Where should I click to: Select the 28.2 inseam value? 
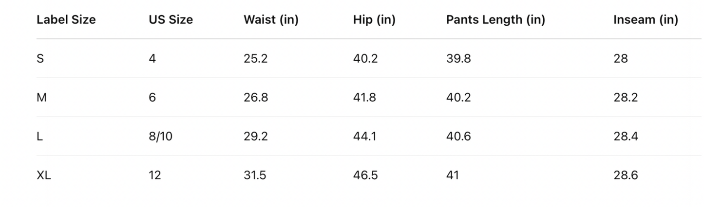[x=626, y=98]
